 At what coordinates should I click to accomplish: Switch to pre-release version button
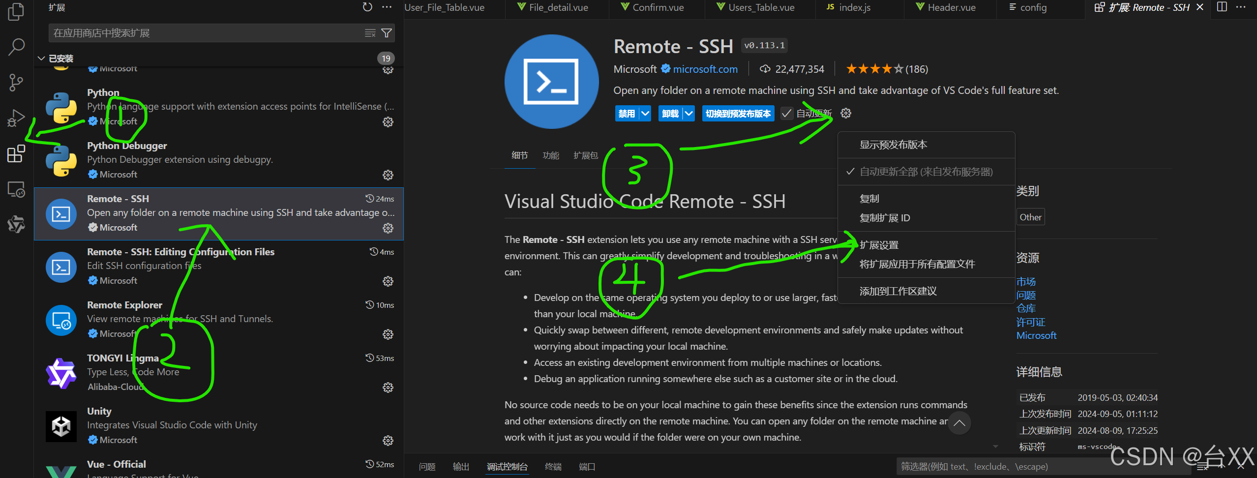738,114
